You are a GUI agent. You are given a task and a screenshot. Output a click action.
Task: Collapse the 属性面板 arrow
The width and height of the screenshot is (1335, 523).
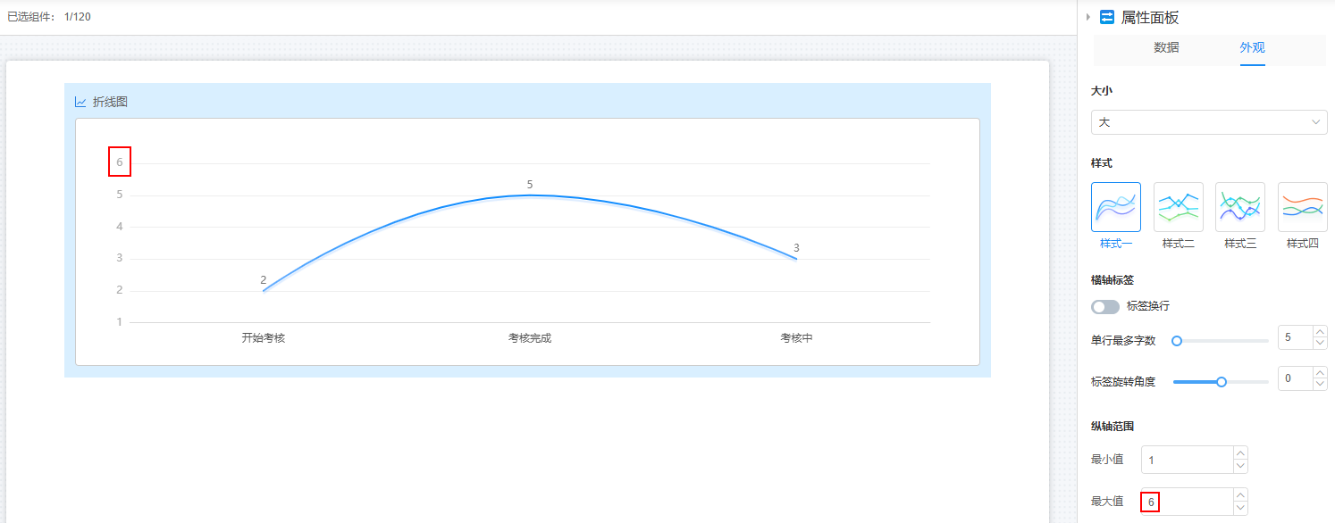[x=1087, y=17]
